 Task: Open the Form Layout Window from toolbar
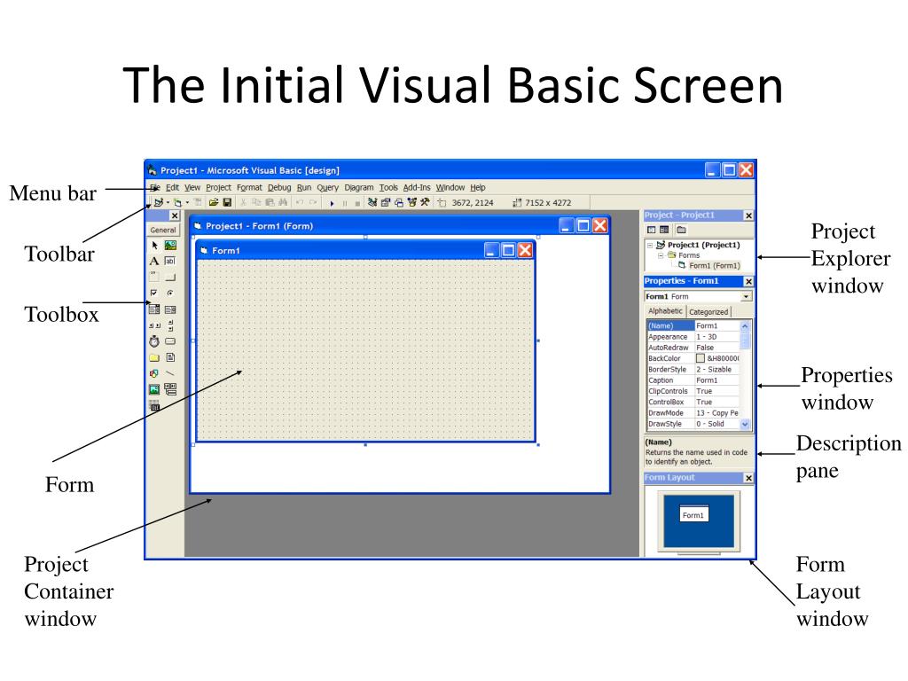(398, 202)
